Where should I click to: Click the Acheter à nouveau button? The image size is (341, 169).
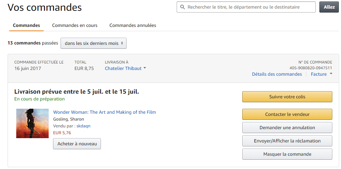click(77, 144)
